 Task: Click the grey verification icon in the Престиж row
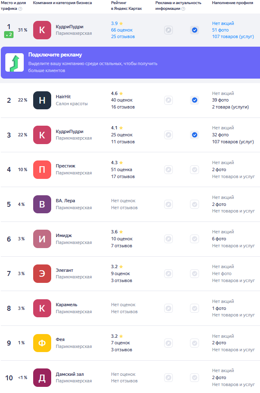(194, 169)
